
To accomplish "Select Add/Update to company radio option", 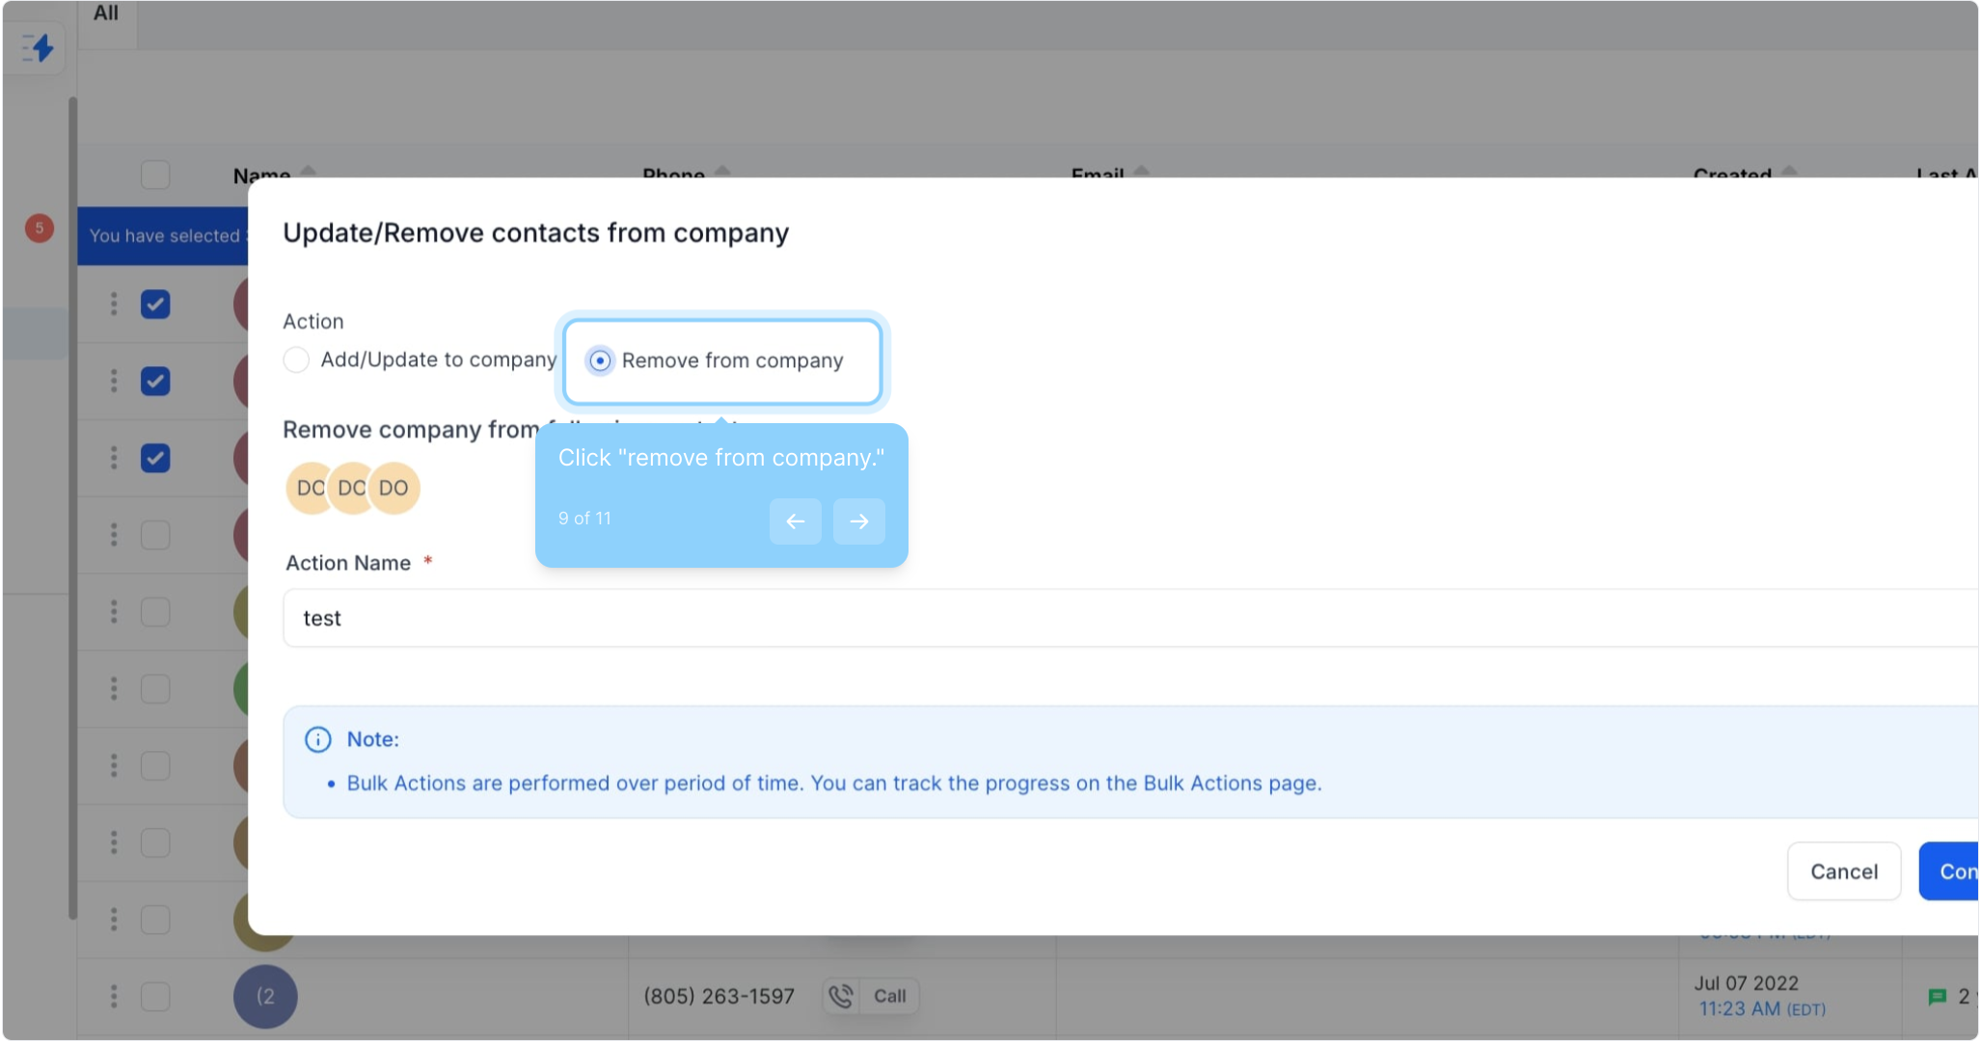I will click(x=296, y=360).
